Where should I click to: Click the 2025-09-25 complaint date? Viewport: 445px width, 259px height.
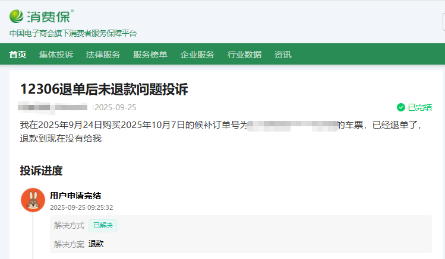115,107
